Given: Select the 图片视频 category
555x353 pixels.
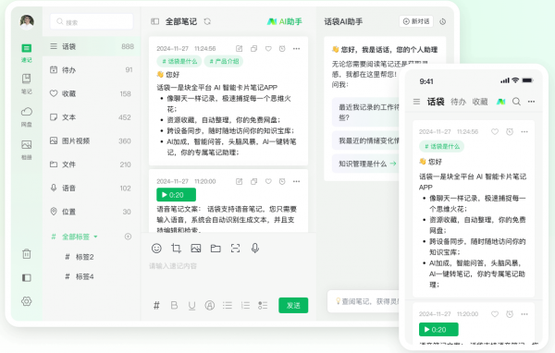Looking at the screenshot, I should (92, 140).
